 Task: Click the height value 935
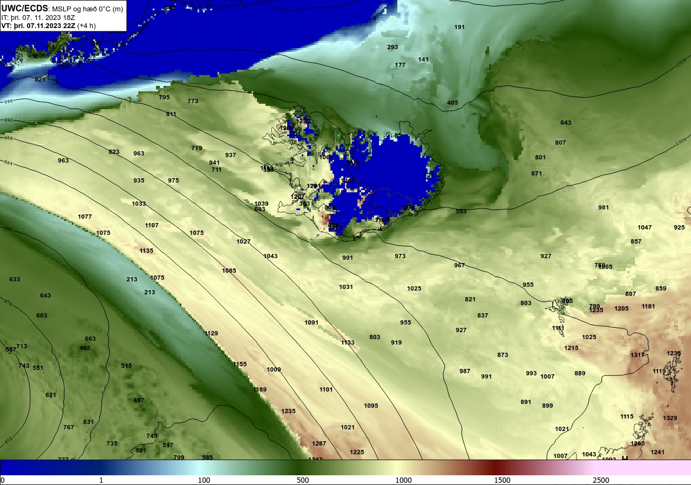[x=139, y=180]
